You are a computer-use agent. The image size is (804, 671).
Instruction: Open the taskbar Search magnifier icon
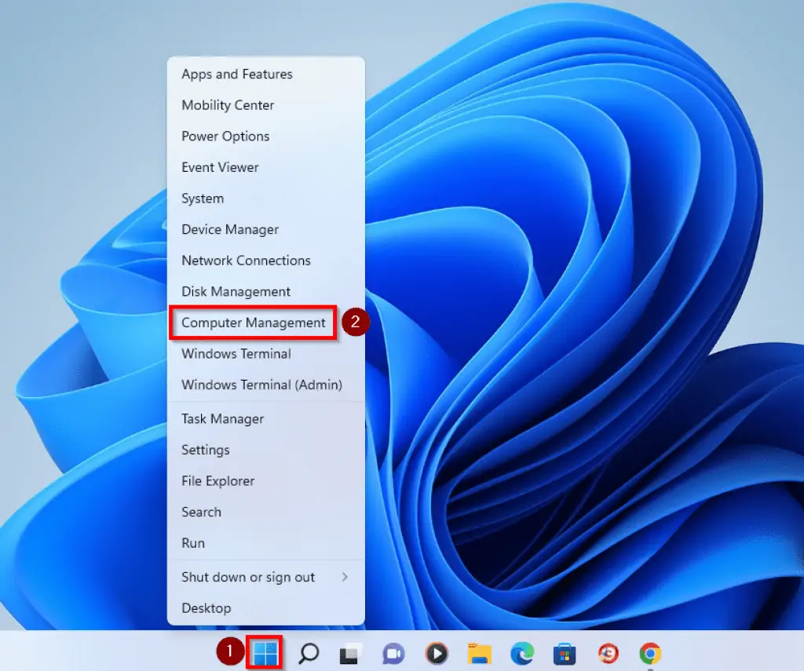[x=309, y=653]
